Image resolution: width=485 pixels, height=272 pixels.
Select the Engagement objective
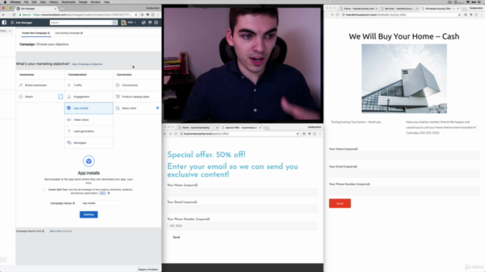pos(89,97)
